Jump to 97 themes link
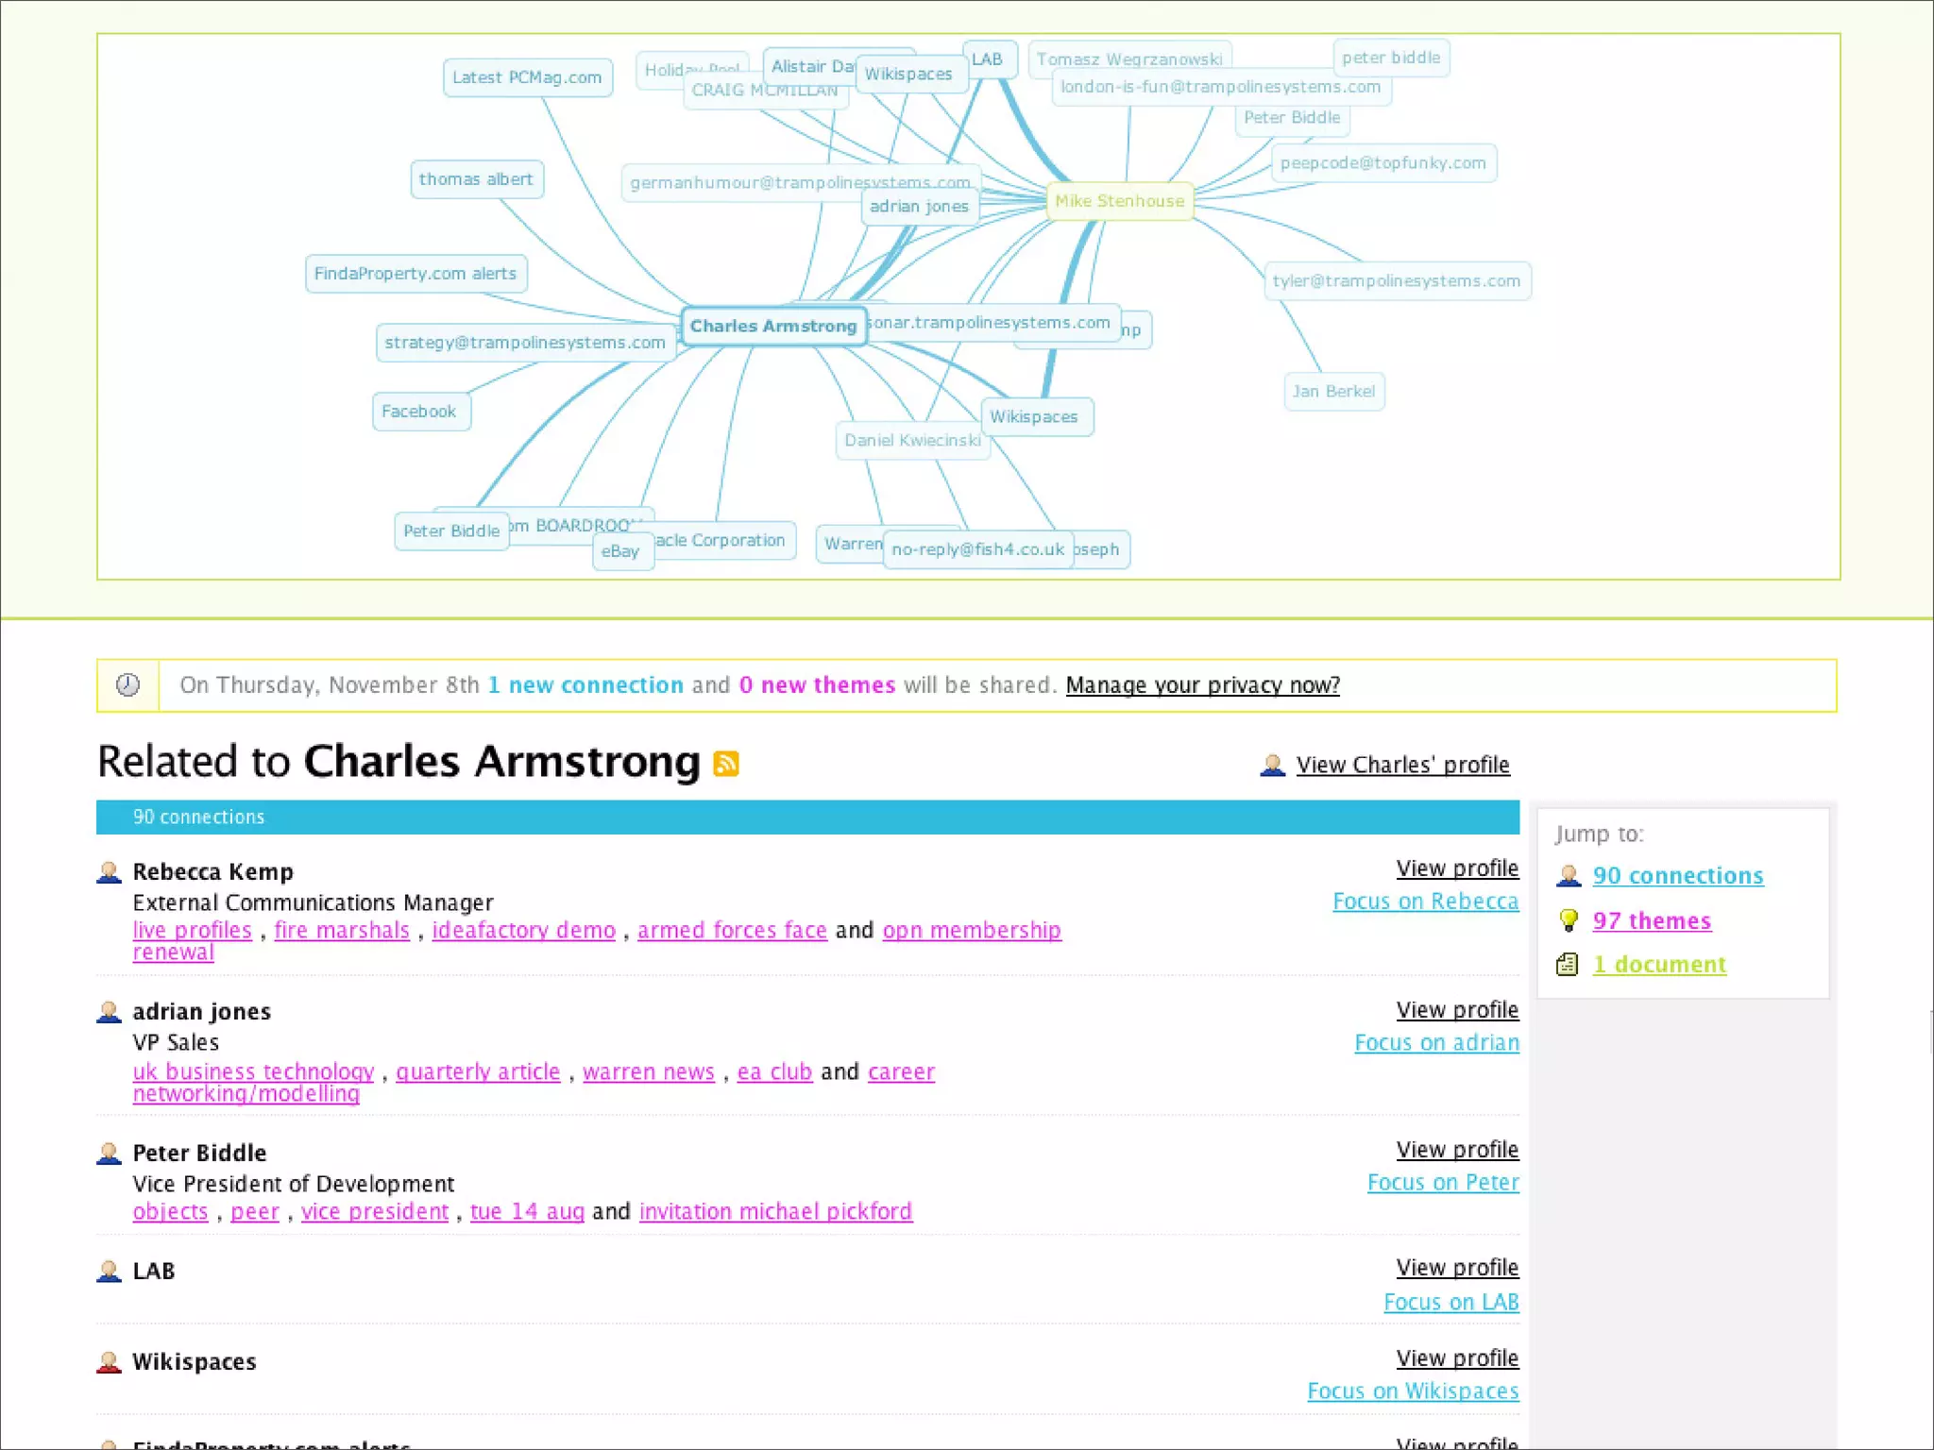This screenshot has height=1450, width=1934. tap(1652, 921)
